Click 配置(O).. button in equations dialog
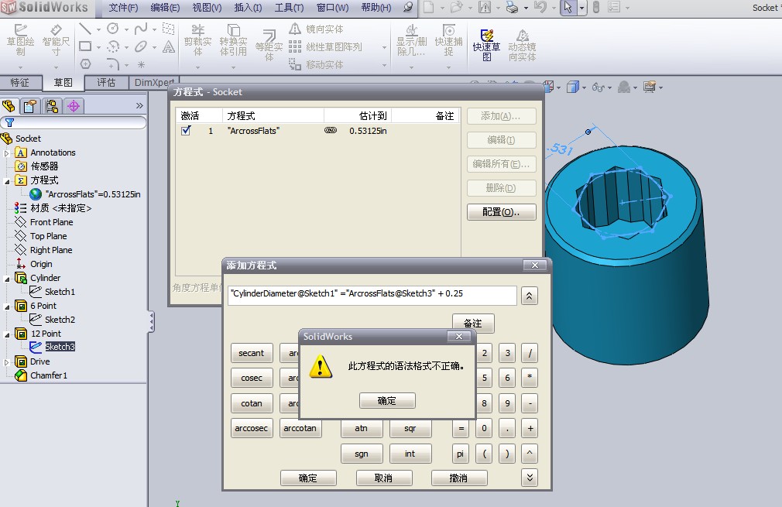782x507 pixels. pos(501,212)
